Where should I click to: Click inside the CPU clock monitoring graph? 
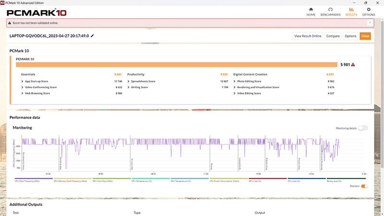(x=193, y=154)
